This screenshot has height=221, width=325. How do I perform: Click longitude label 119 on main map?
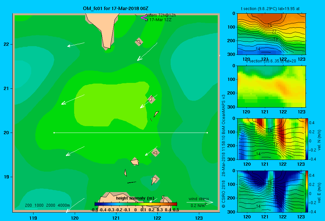click(x=33, y=218)
